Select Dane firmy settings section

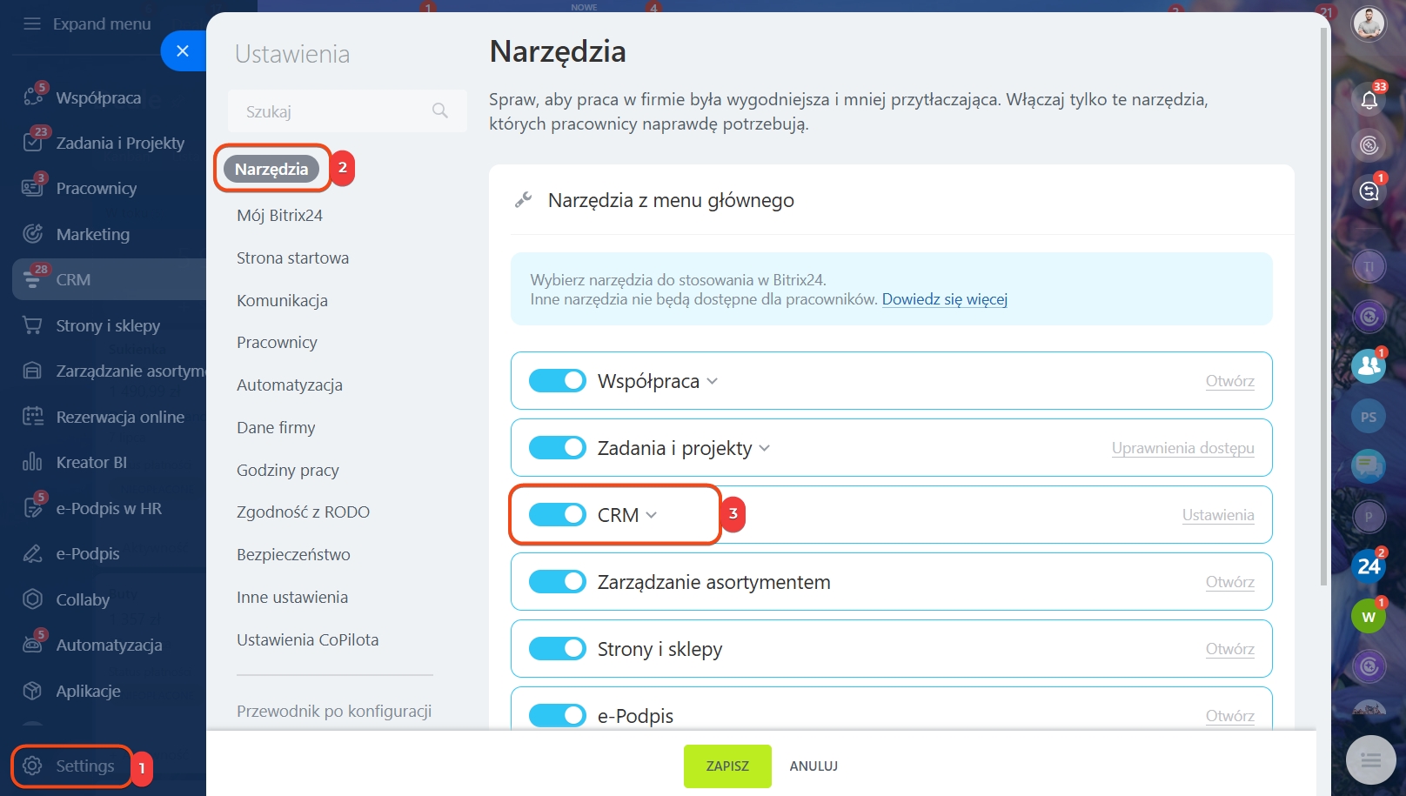pyautogui.click(x=276, y=427)
